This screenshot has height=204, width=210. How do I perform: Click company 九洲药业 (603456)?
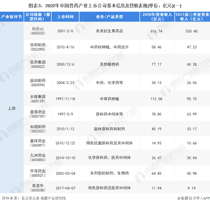click(x=38, y=158)
